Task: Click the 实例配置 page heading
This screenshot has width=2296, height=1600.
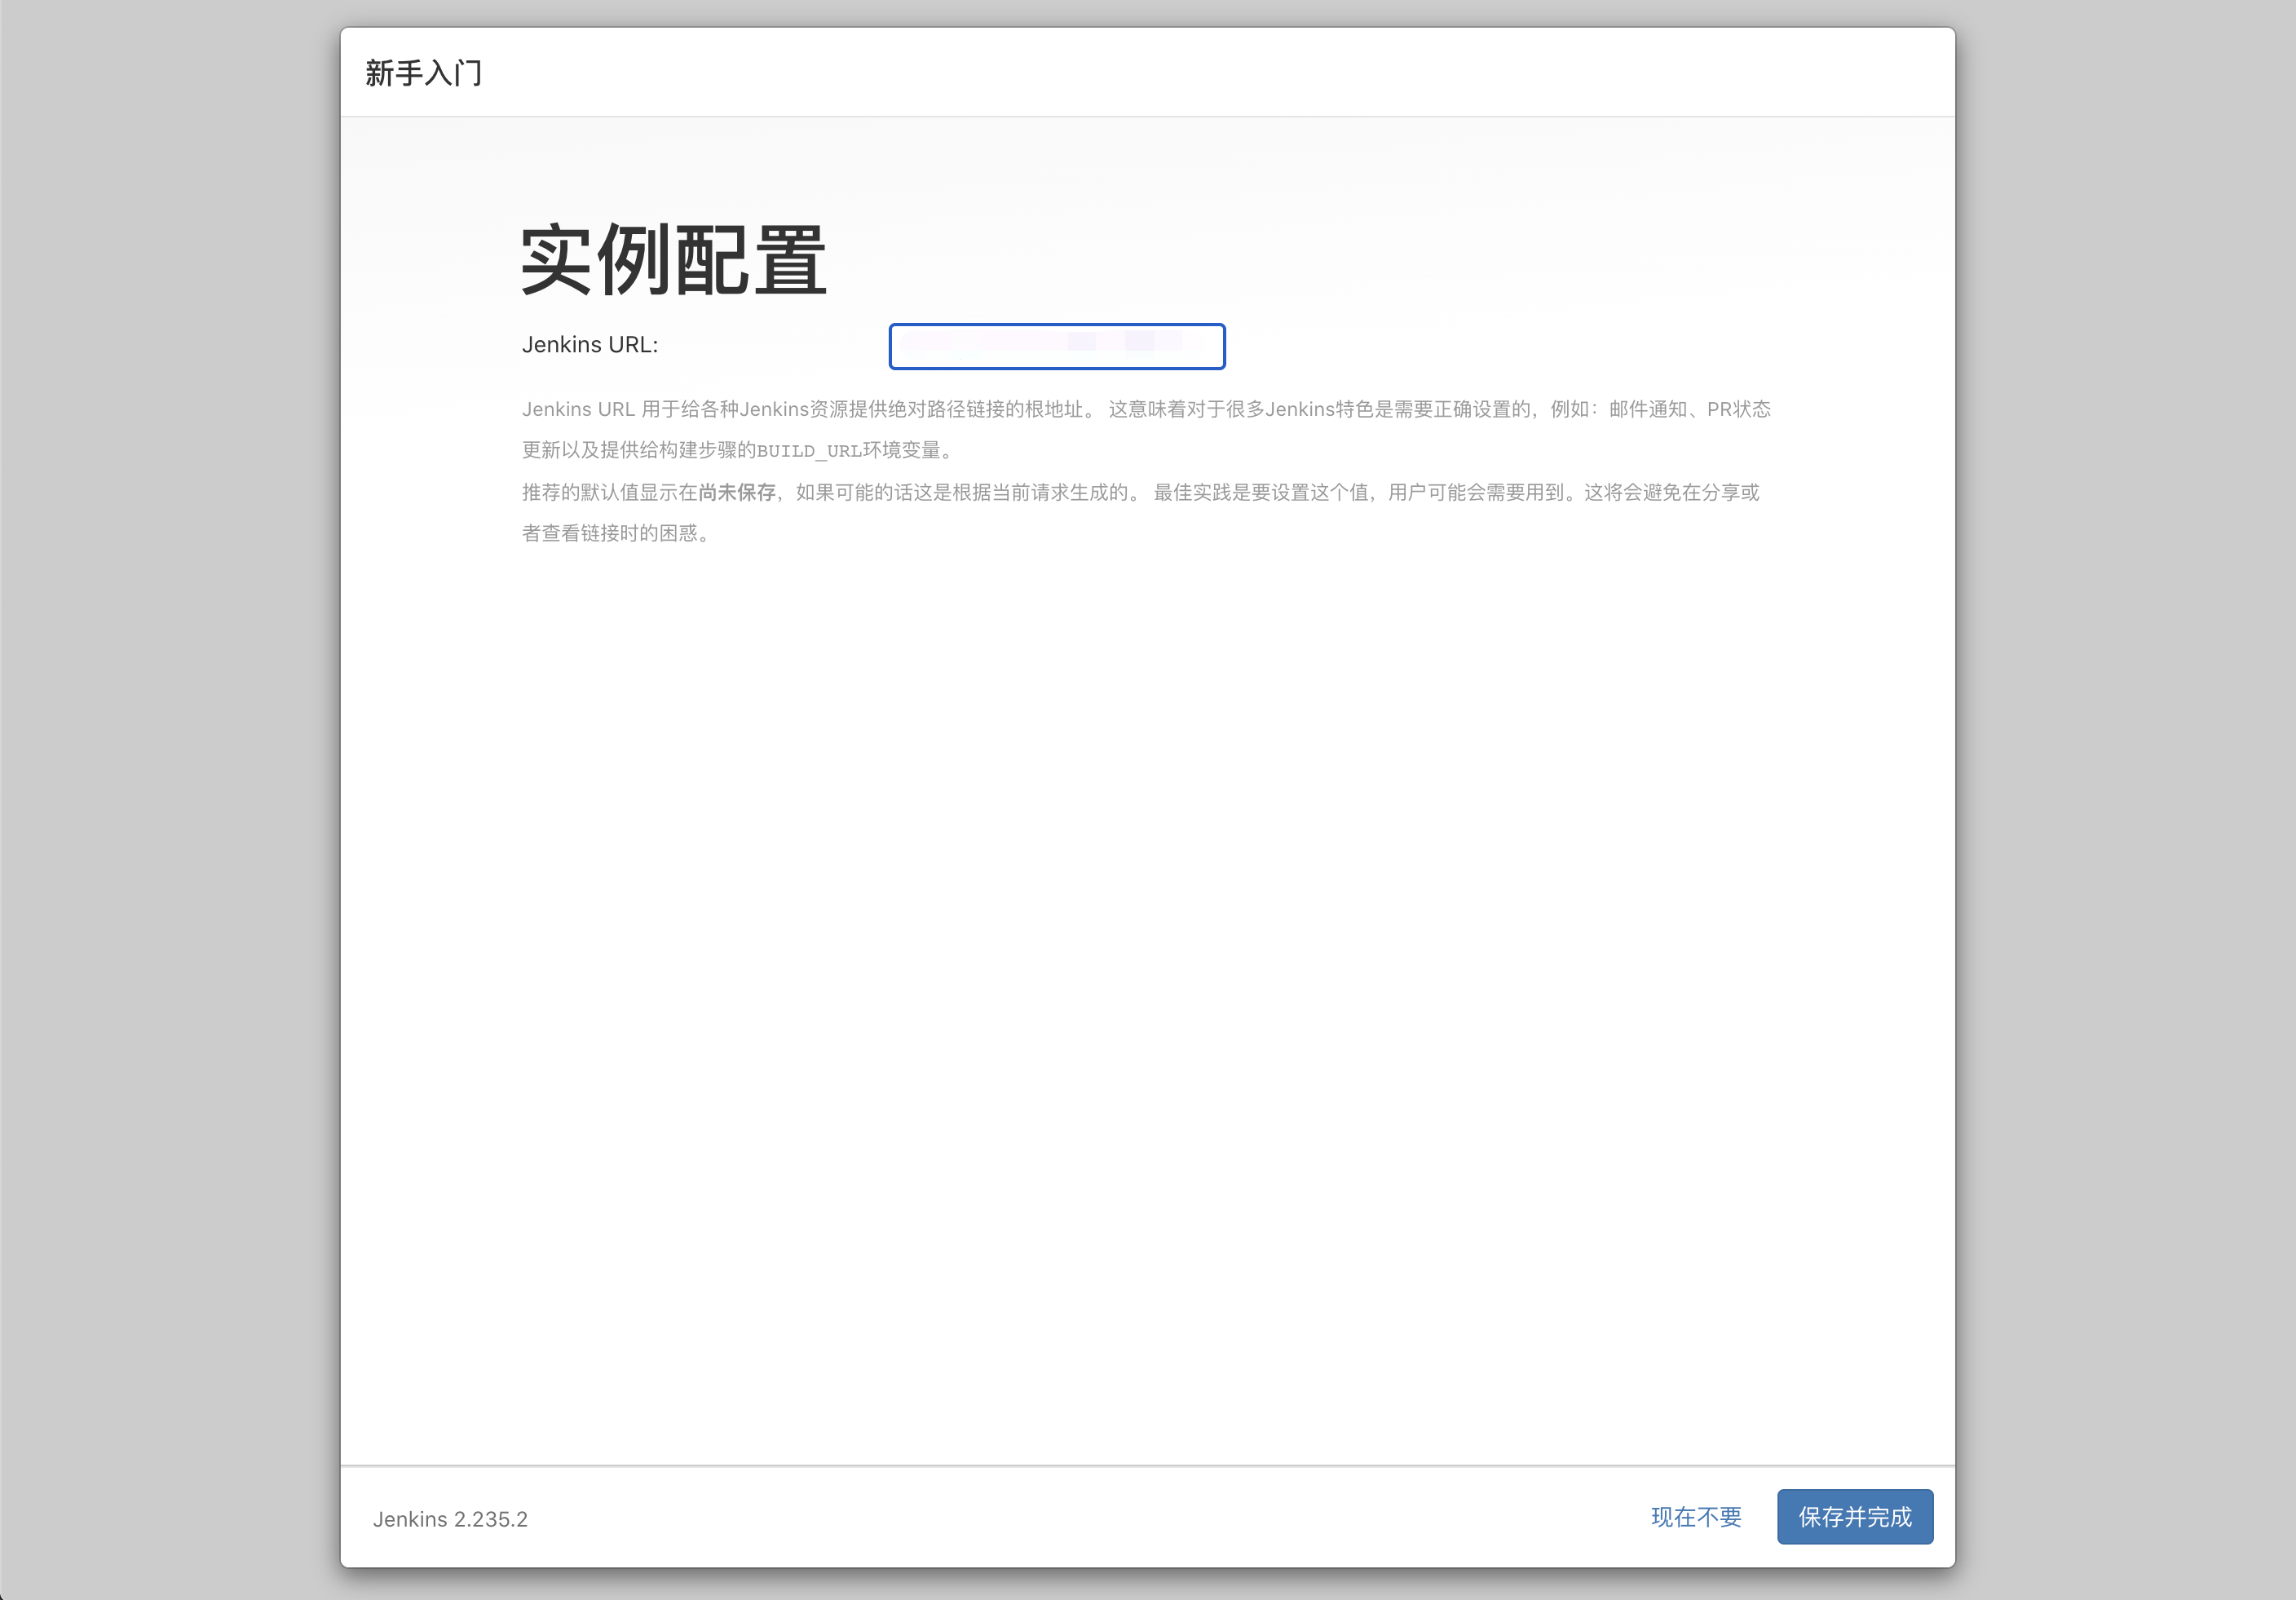Action: point(674,262)
